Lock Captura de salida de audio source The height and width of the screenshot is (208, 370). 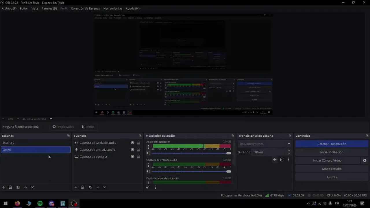coord(138,143)
